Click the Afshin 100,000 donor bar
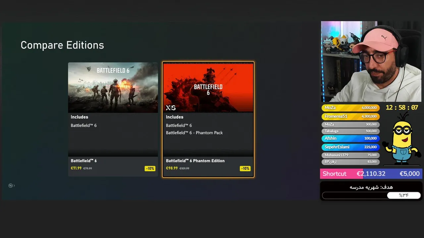The image size is (424, 238). (350, 138)
